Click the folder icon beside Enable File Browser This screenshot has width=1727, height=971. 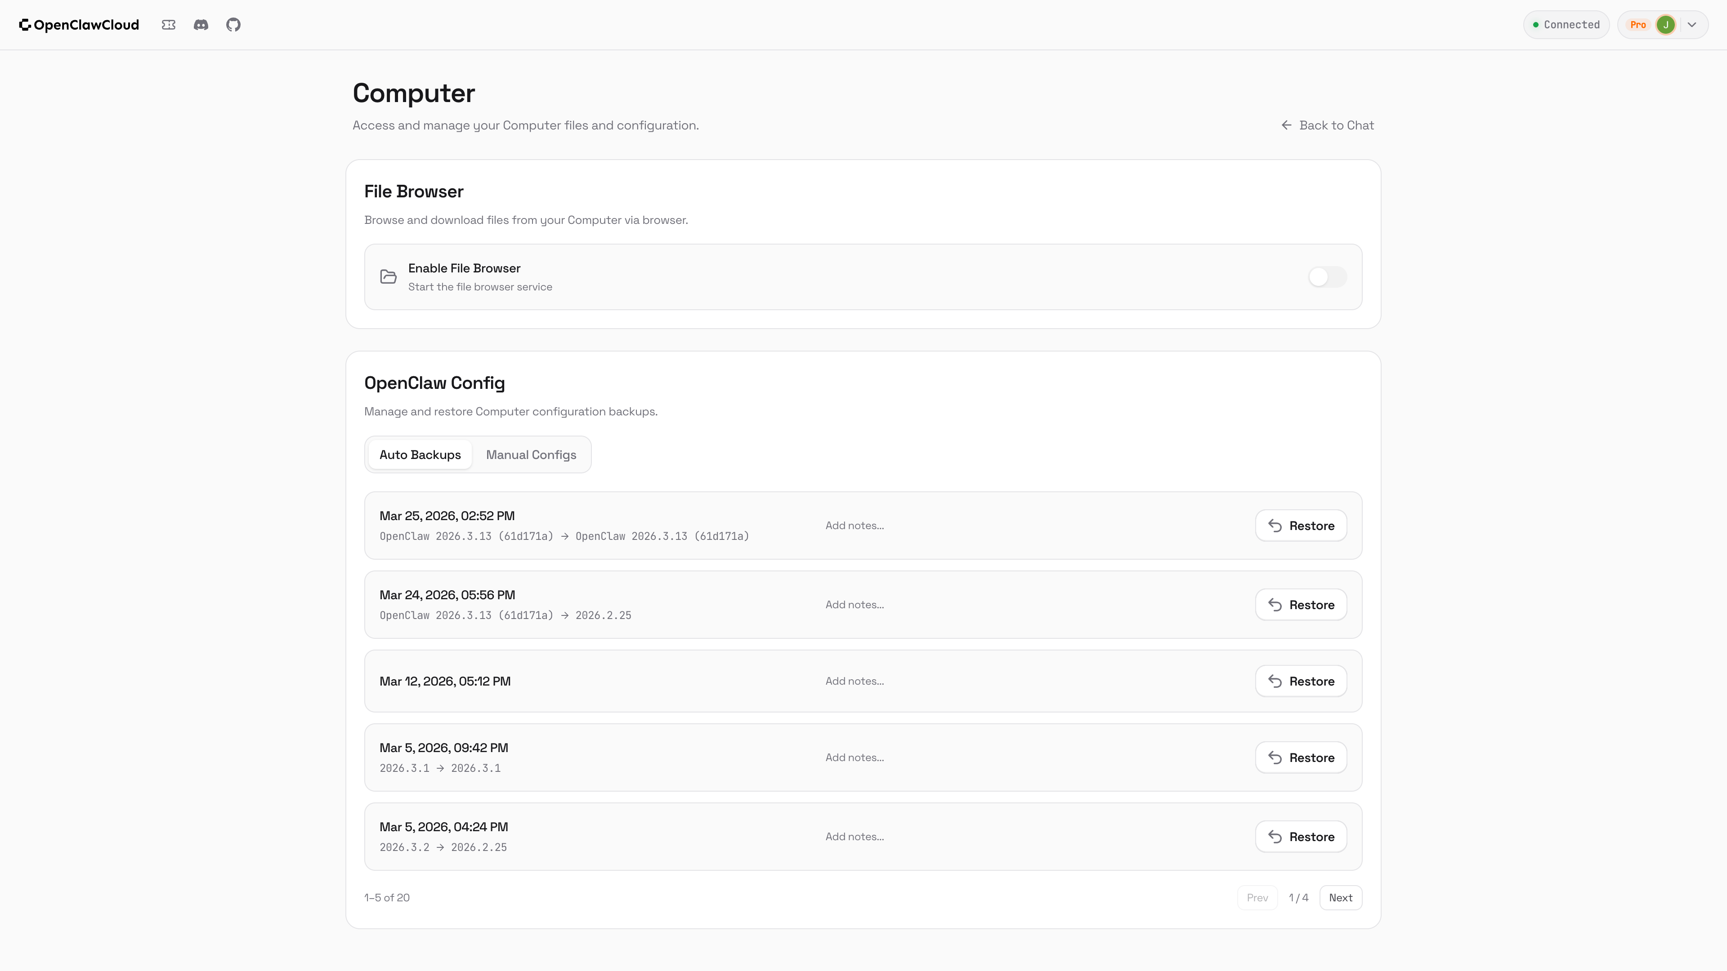(x=388, y=277)
